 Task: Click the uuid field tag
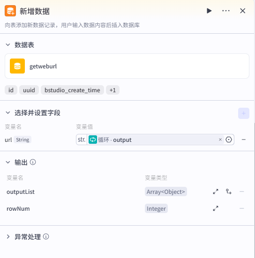coord(29,90)
